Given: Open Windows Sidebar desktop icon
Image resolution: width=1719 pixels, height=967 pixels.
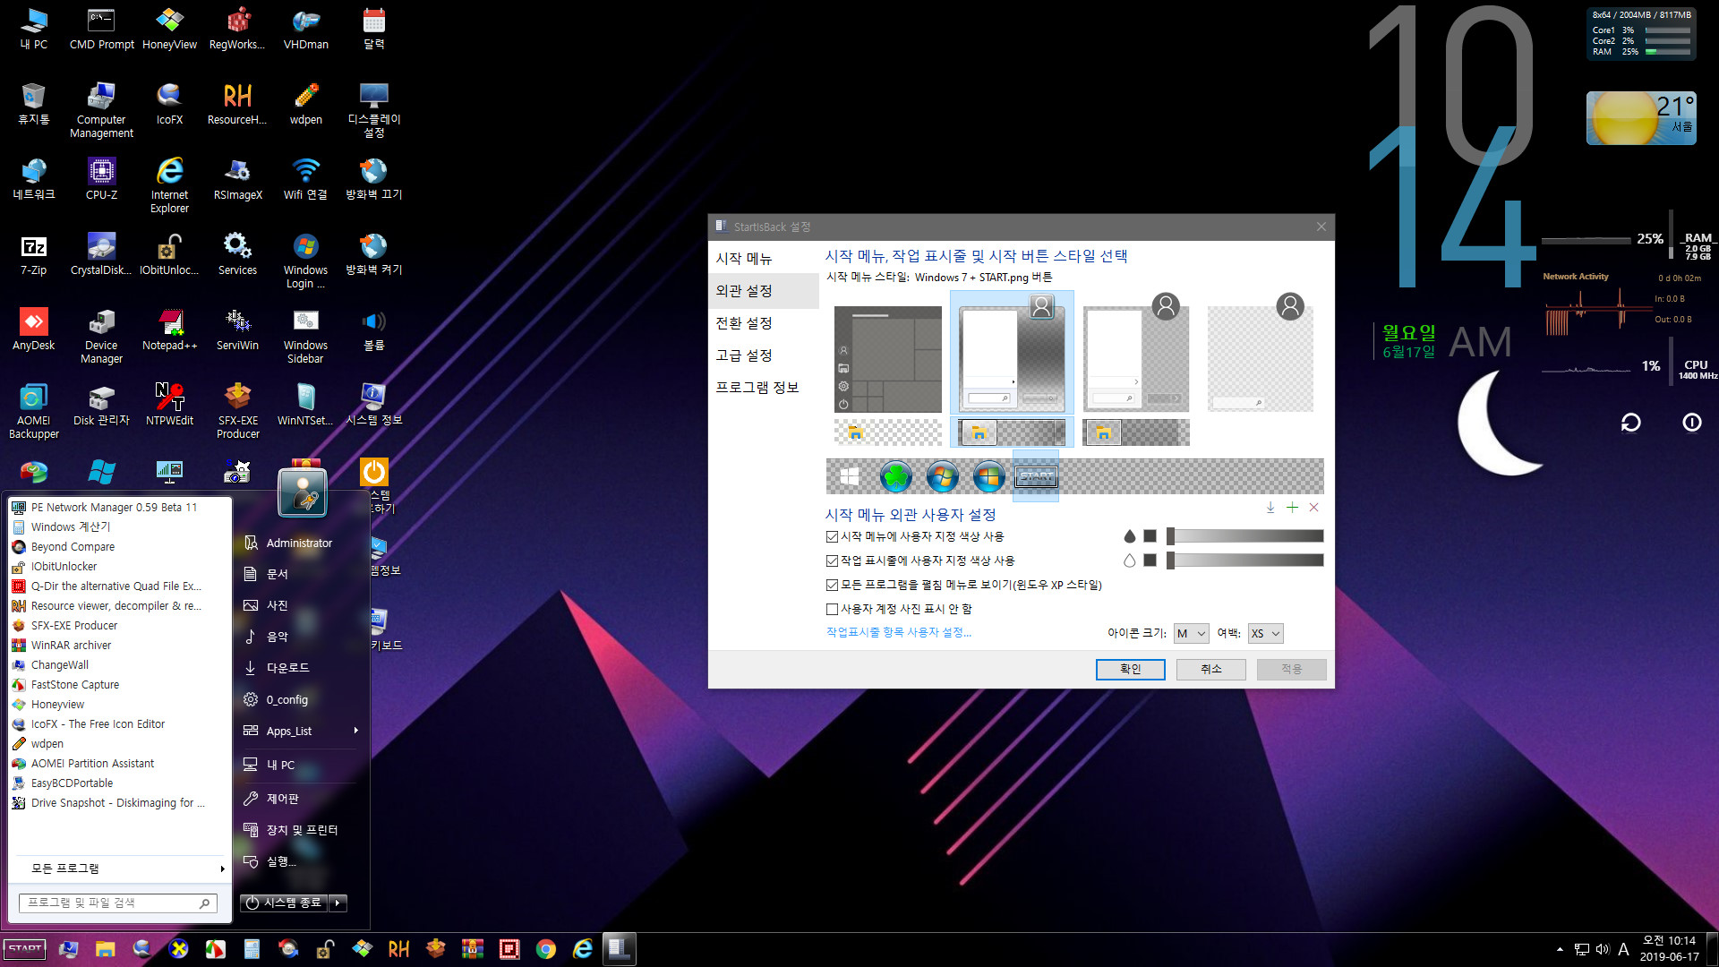Looking at the screenshot, I should click(x=305, y=336).
